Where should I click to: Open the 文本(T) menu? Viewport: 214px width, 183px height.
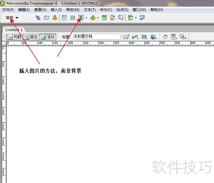pos(90,10)
